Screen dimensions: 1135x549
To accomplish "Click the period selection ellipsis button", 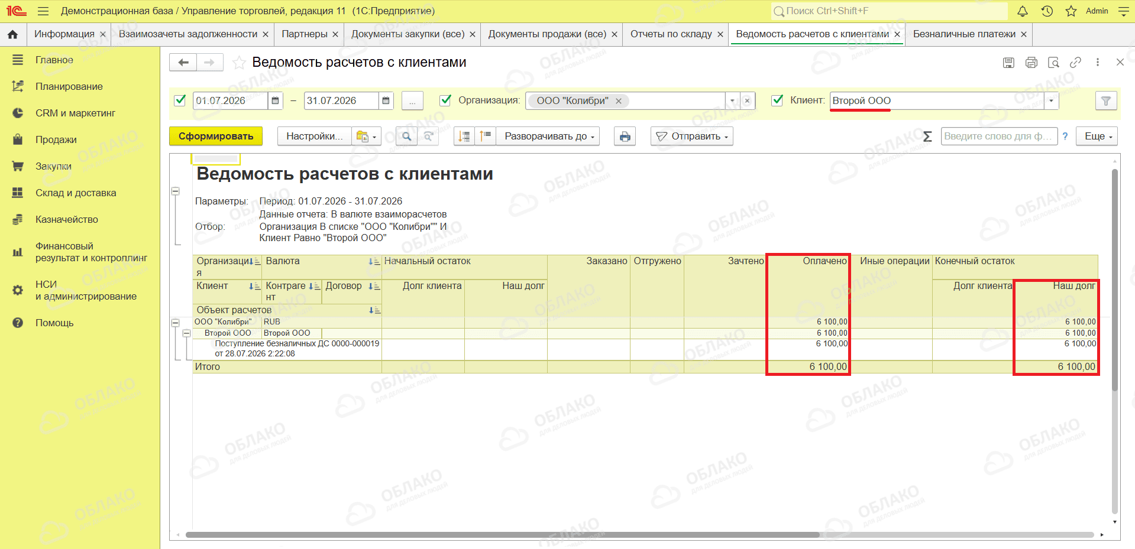I will click(x=412, y=101).
